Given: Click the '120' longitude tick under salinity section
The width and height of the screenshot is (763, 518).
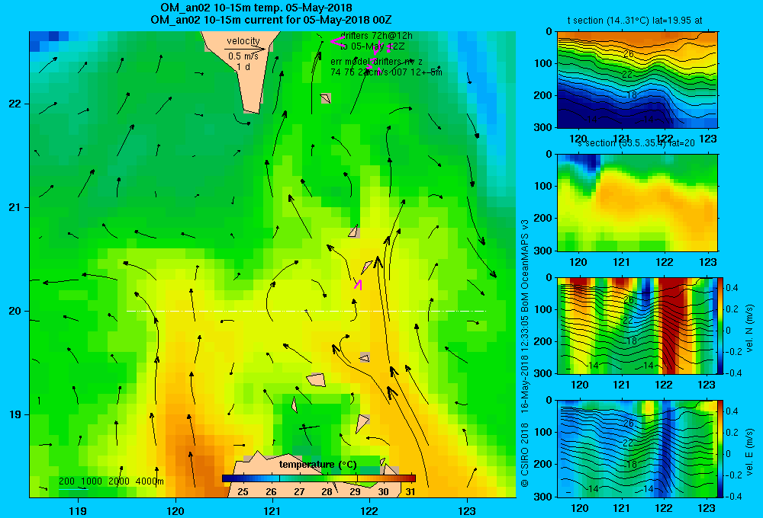Looking at the screenshot, I should pyautogui.click(x=578, y=262).
